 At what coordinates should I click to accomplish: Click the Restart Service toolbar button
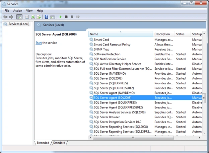pos(78,17)
